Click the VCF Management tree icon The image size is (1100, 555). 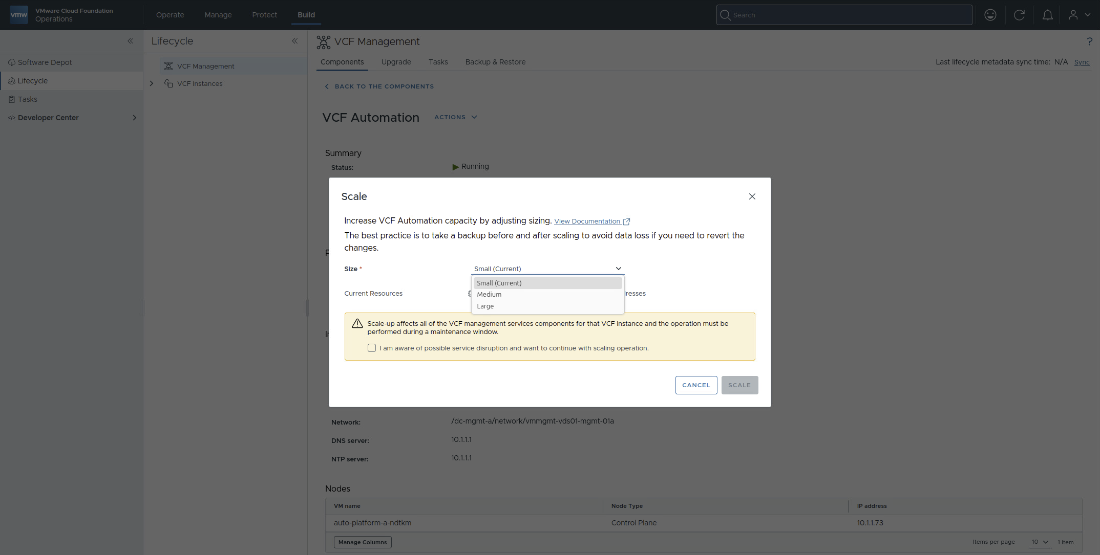(x=168, y=66)
